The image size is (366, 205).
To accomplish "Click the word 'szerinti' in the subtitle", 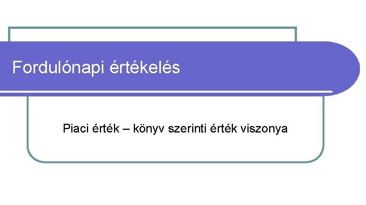I will 187,128.
